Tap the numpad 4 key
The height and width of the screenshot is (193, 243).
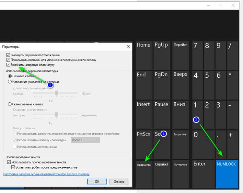(197, 85)
